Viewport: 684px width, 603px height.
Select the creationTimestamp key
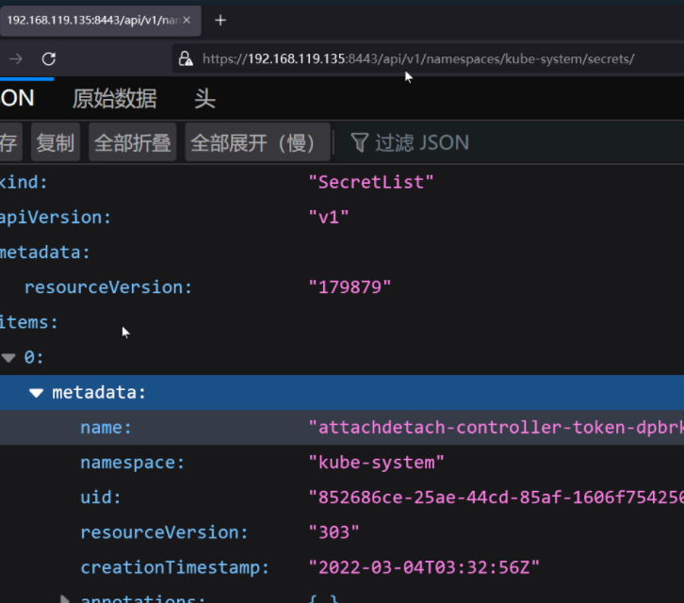[x=175, y=567]
